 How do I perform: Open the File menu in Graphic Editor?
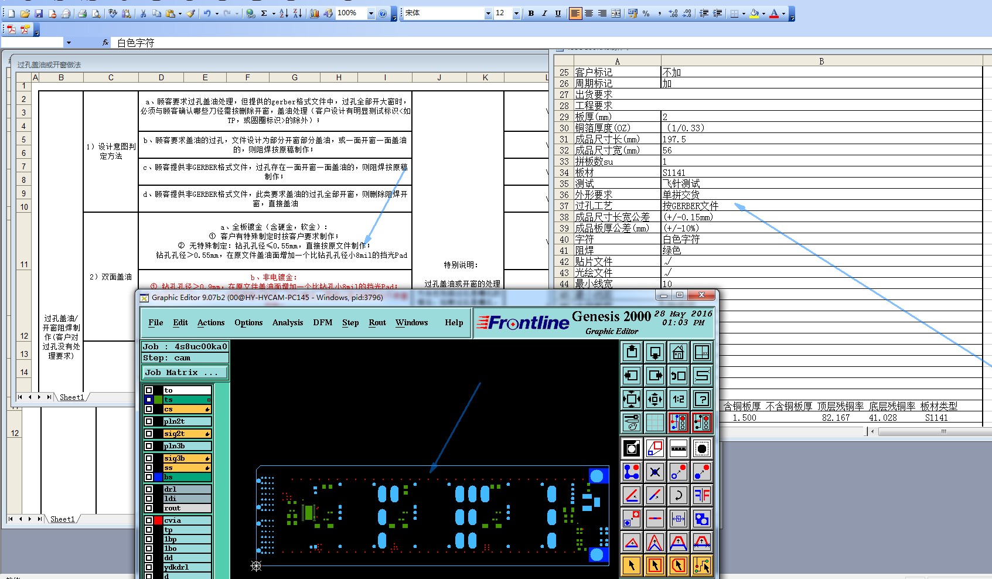[156, 323]
